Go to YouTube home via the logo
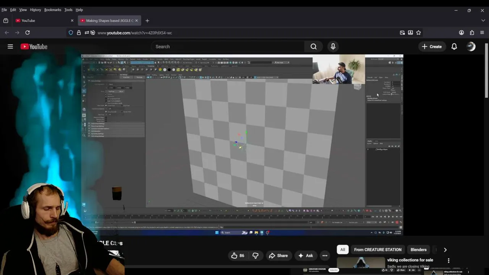 click(x=34, y=47)
